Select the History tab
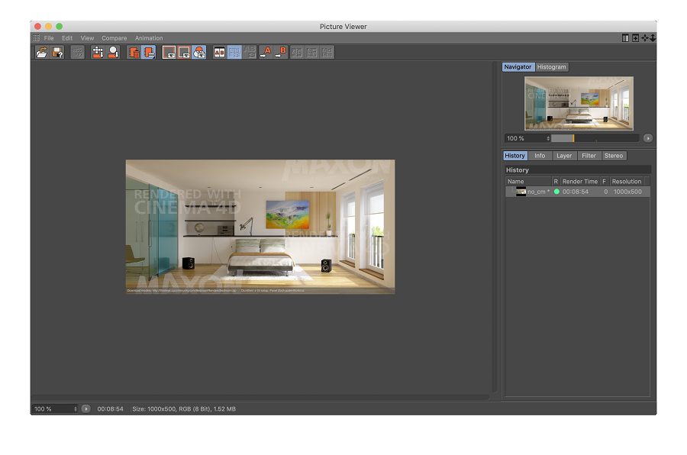Screen dimensions: 687x455 pos(514,156)
